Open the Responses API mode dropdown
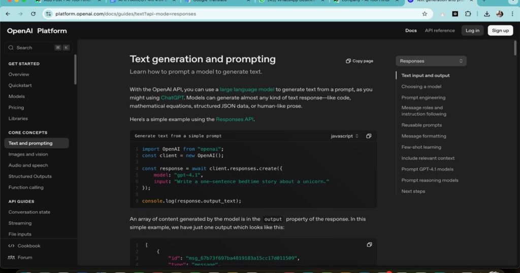520x273 pixels. [x=431, y=61]
